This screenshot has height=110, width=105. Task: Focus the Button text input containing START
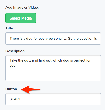(x=53, y=99)
